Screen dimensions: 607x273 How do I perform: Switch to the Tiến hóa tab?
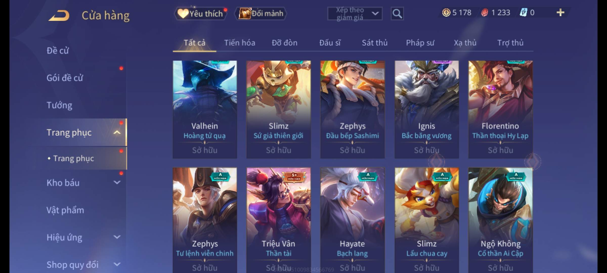(240, 43)
